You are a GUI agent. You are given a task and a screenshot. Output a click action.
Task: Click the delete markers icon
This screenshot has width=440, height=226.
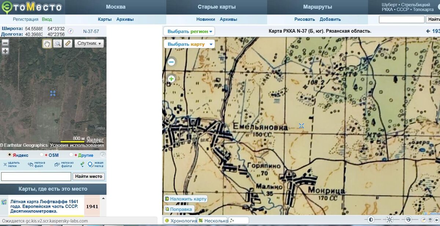pos(5,165)
